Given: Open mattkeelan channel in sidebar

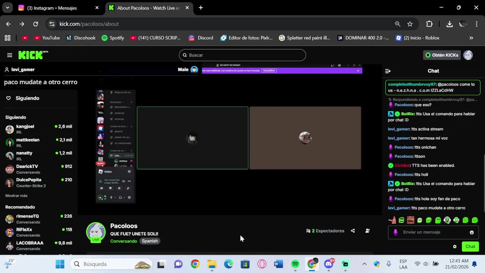Looking at the screenshot, I should pos(39,142).
